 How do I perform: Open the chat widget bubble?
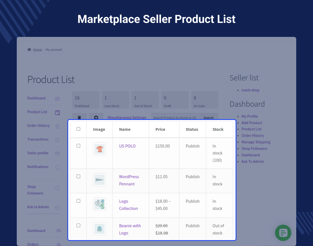[x=283, y=233]
